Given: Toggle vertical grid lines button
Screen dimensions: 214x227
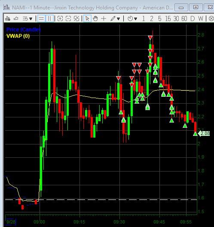Looking at the screenshot, I should pyautogui.click(x=49, y=18).
